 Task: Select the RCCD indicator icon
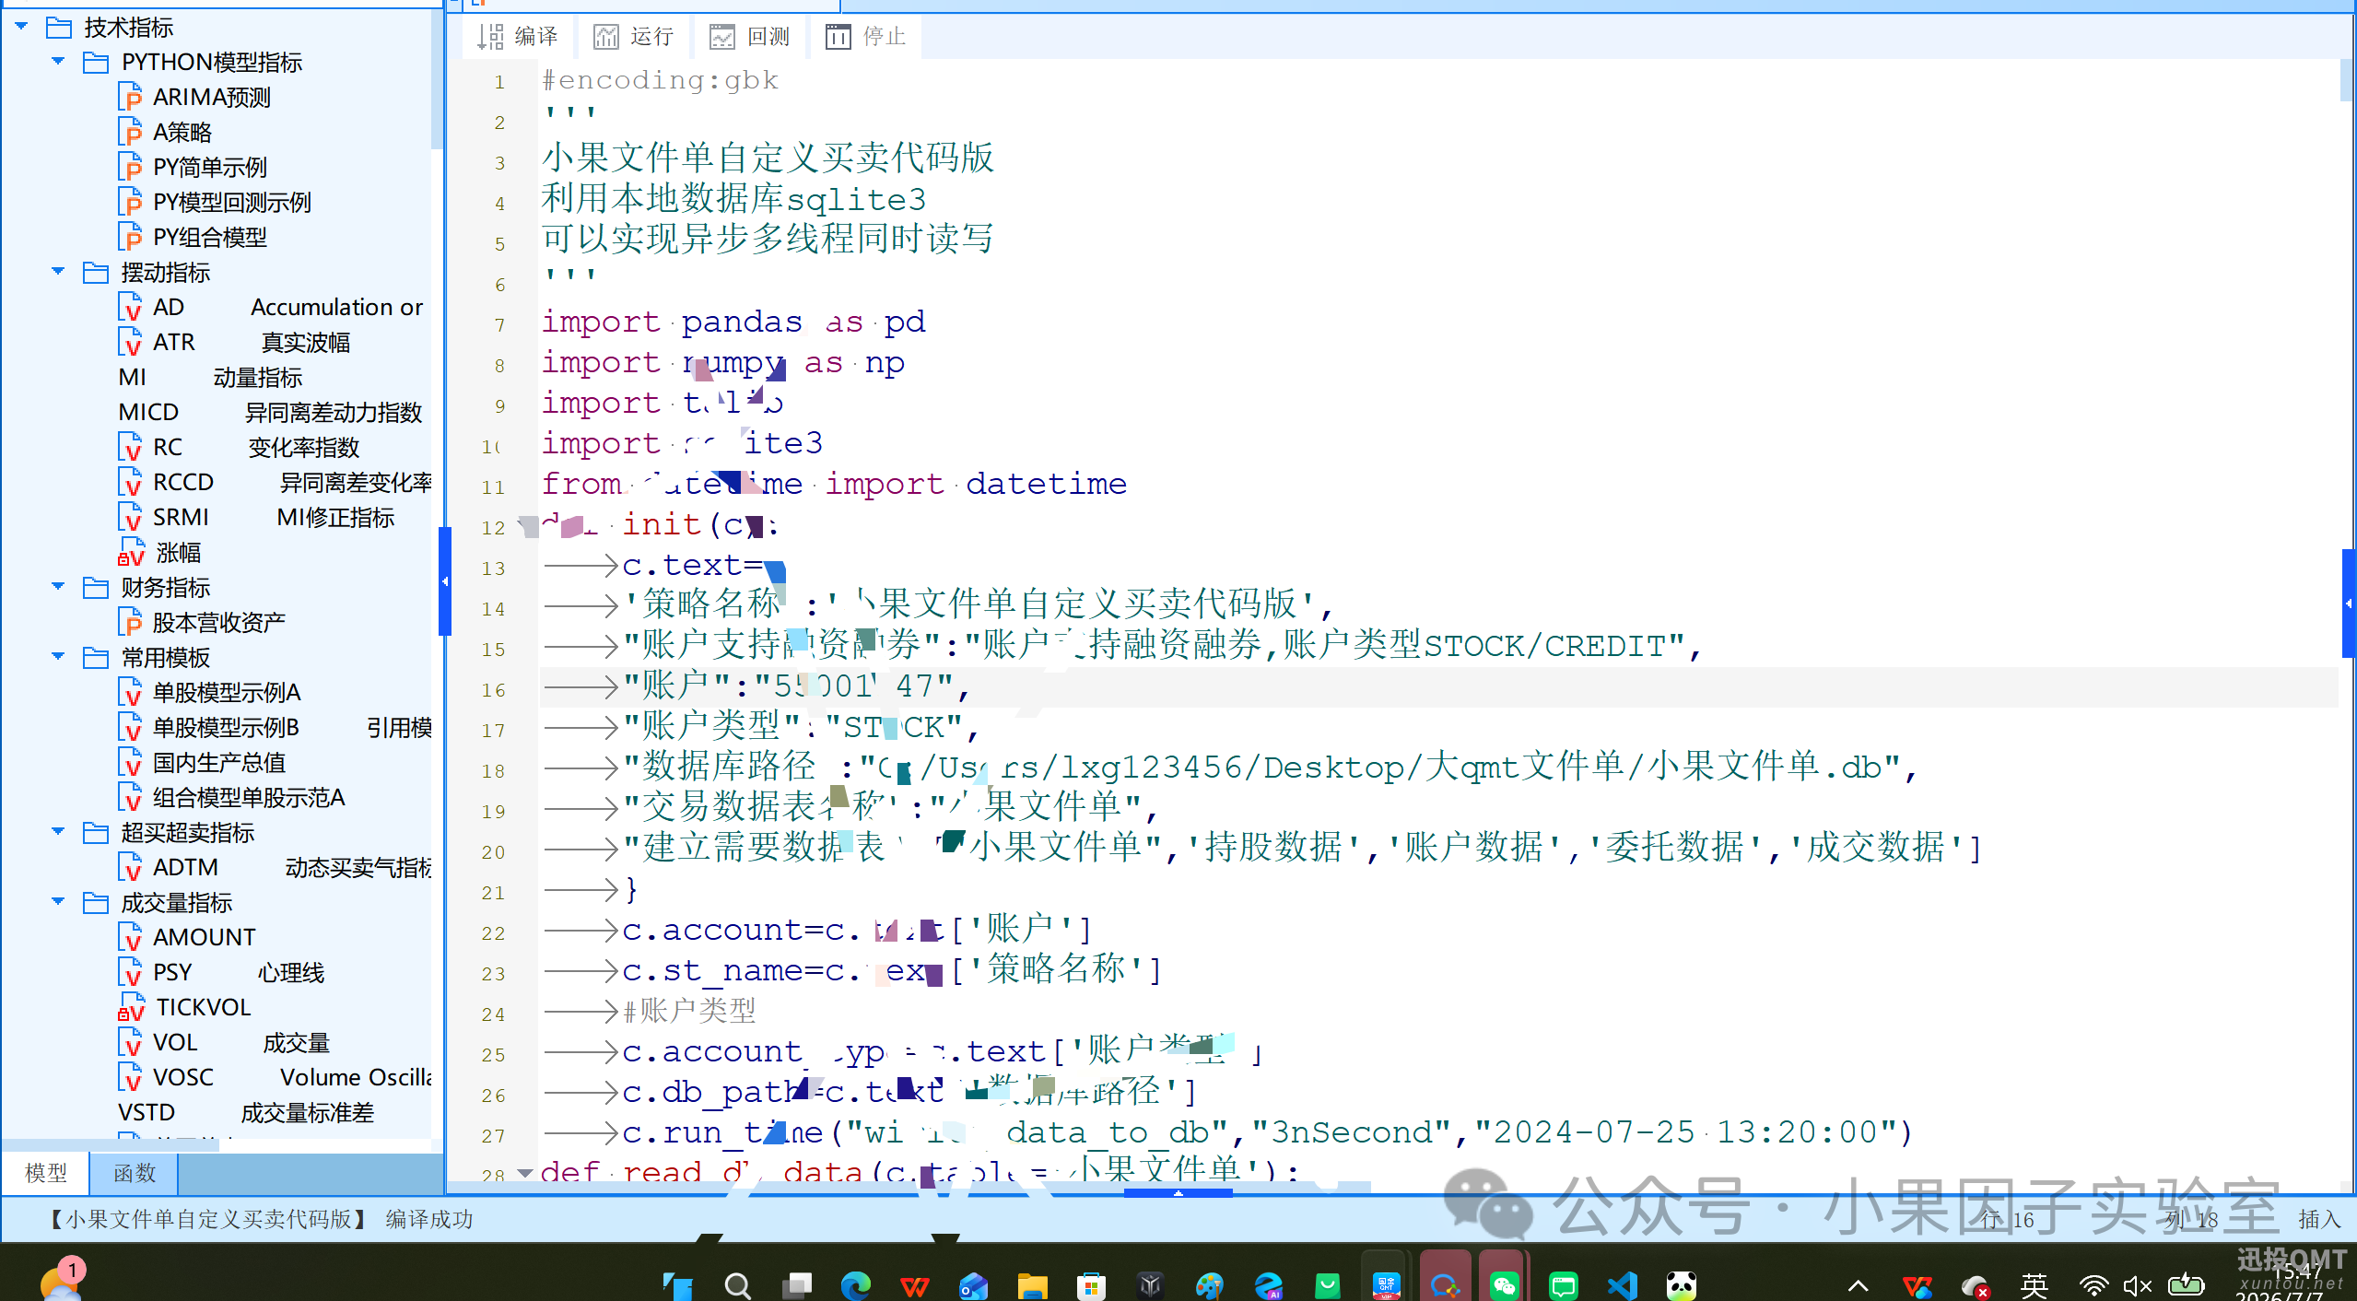131,482
